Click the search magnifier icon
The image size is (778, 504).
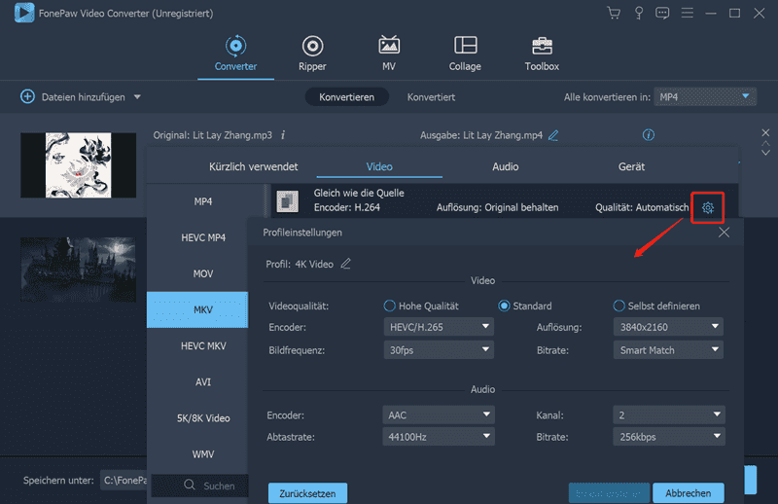pos(189,485)
